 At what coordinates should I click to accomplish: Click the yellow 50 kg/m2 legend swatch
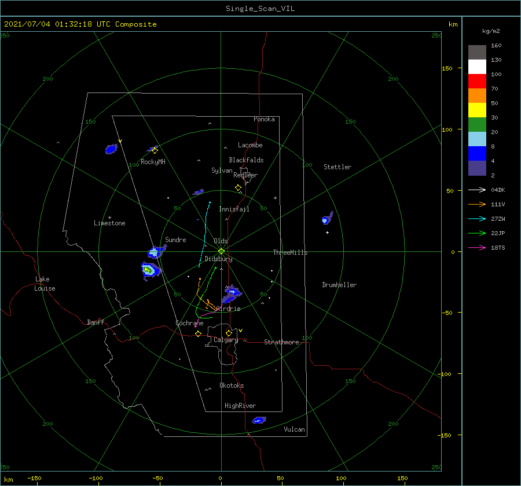coord(477,110)
